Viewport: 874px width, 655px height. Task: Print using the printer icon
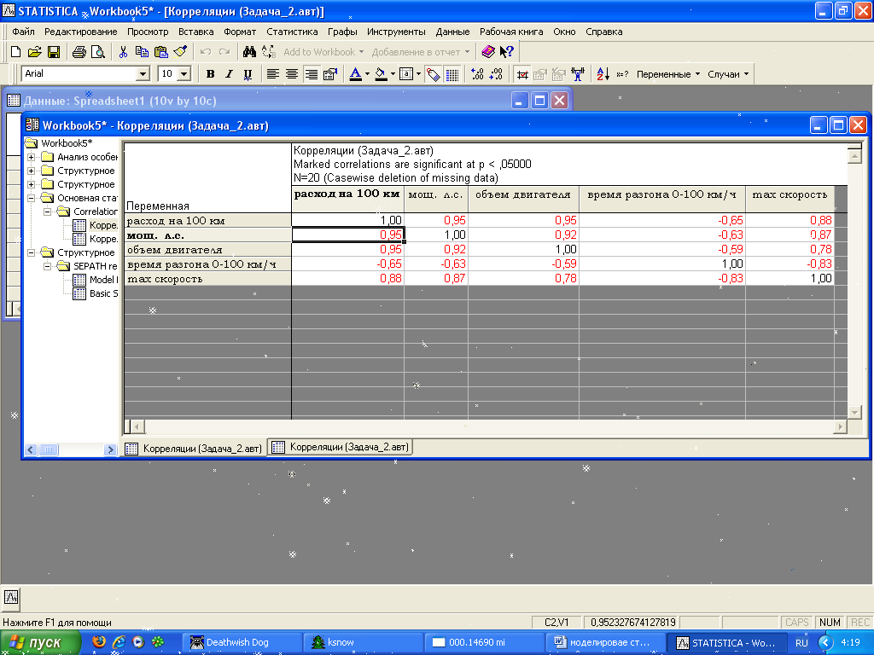click(x=79, y=52)
